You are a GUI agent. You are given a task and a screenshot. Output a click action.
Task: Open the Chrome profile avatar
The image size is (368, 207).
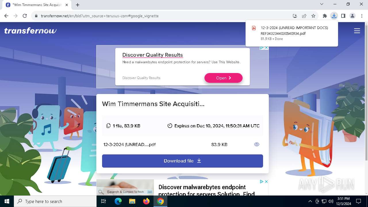click(x=352, y=16)
